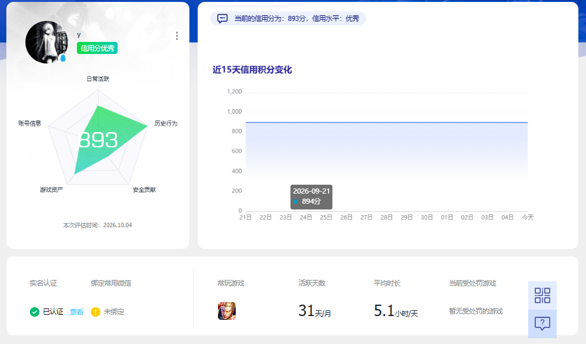Click the 893 score in radar chart
This screenshot has height=344, width=586.
tap(99, 140)
